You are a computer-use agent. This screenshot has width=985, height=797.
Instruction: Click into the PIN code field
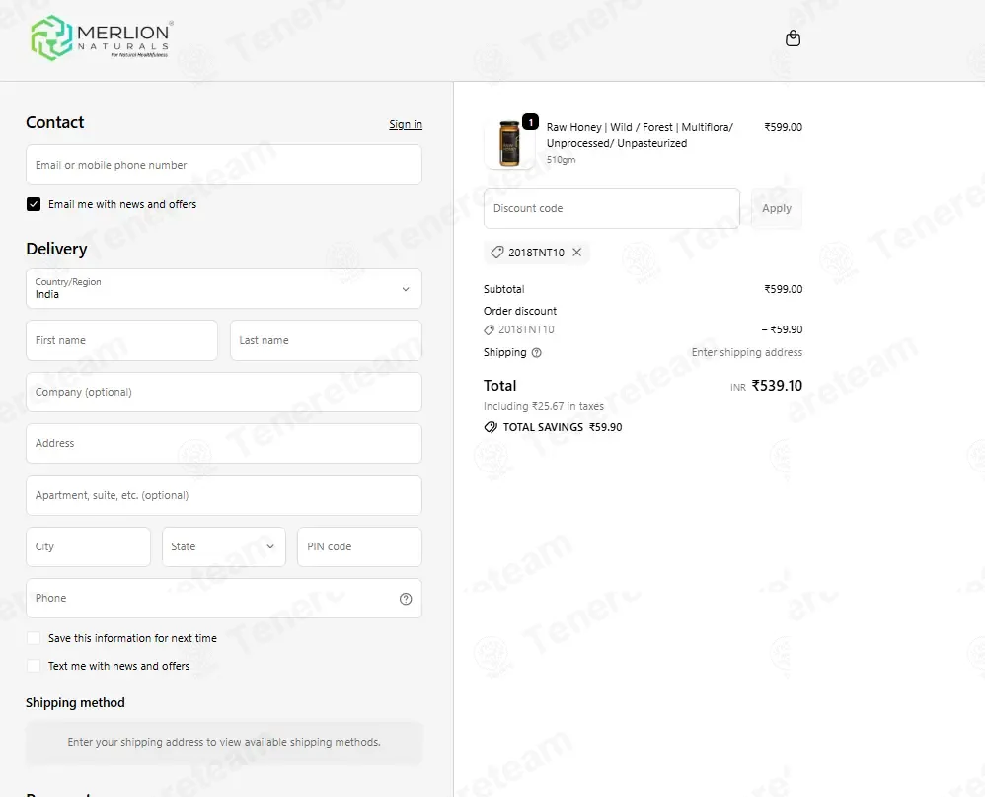359,547
